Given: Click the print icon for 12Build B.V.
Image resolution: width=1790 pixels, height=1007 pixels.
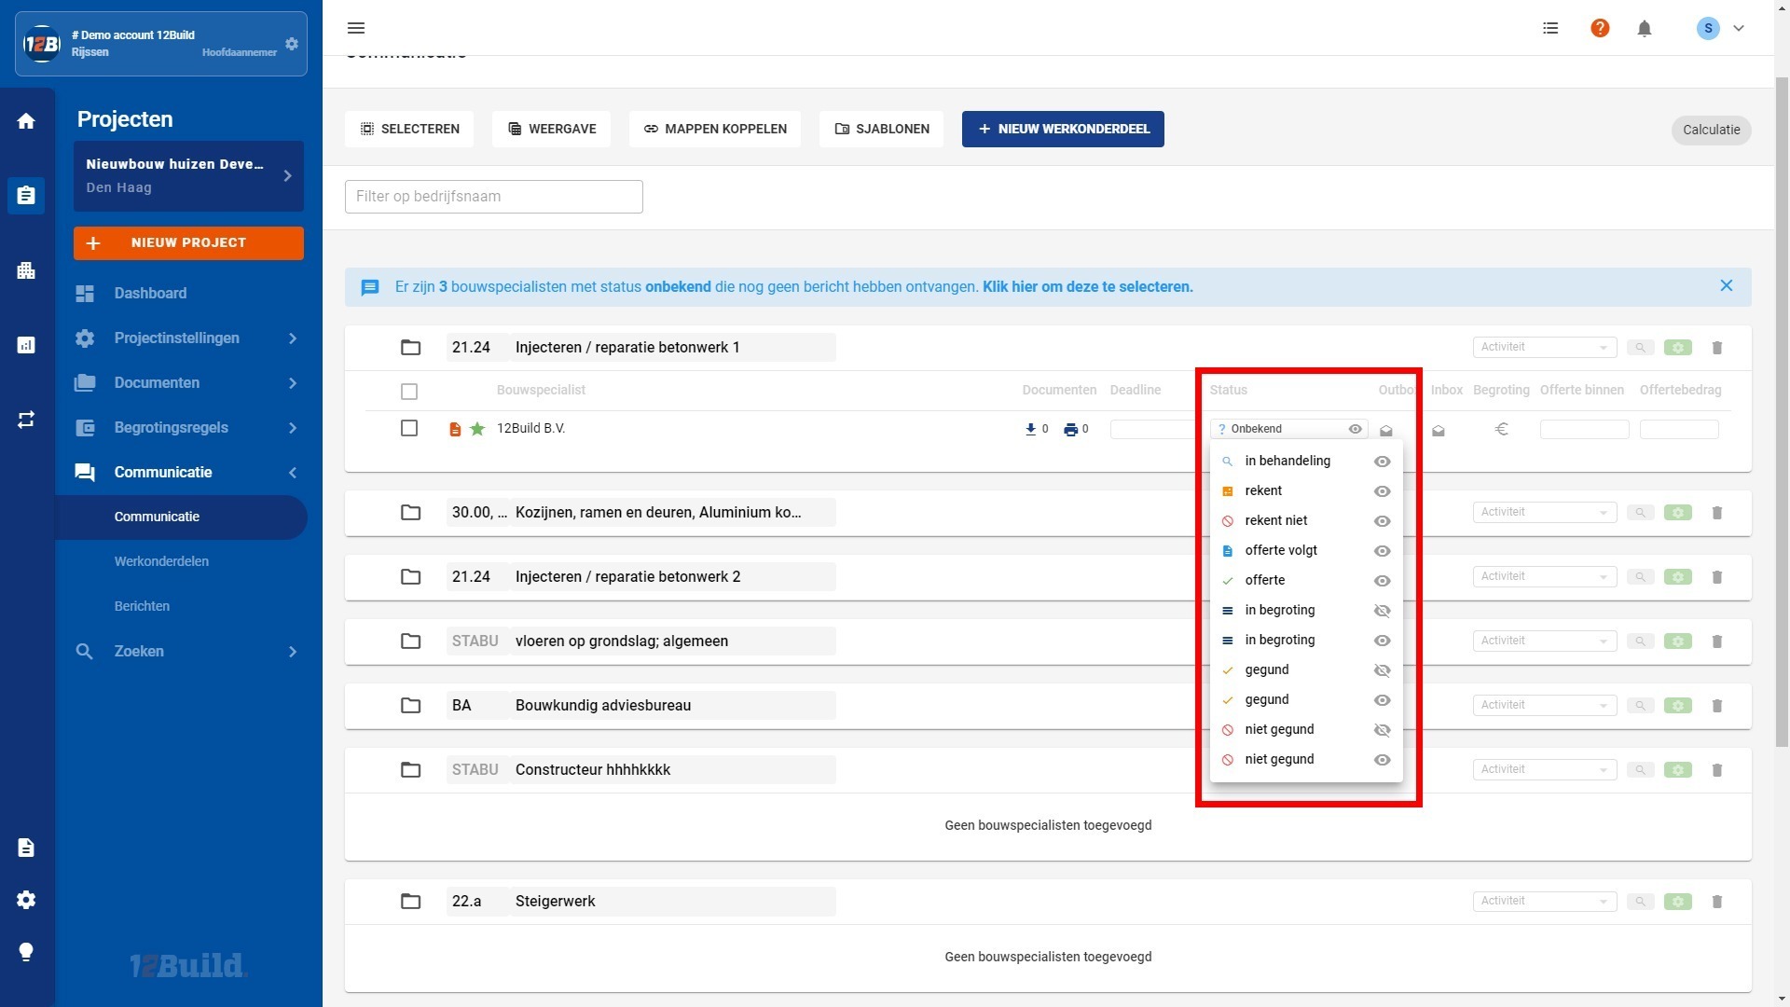Looking at the screenshot, I should coord(1070,429).
